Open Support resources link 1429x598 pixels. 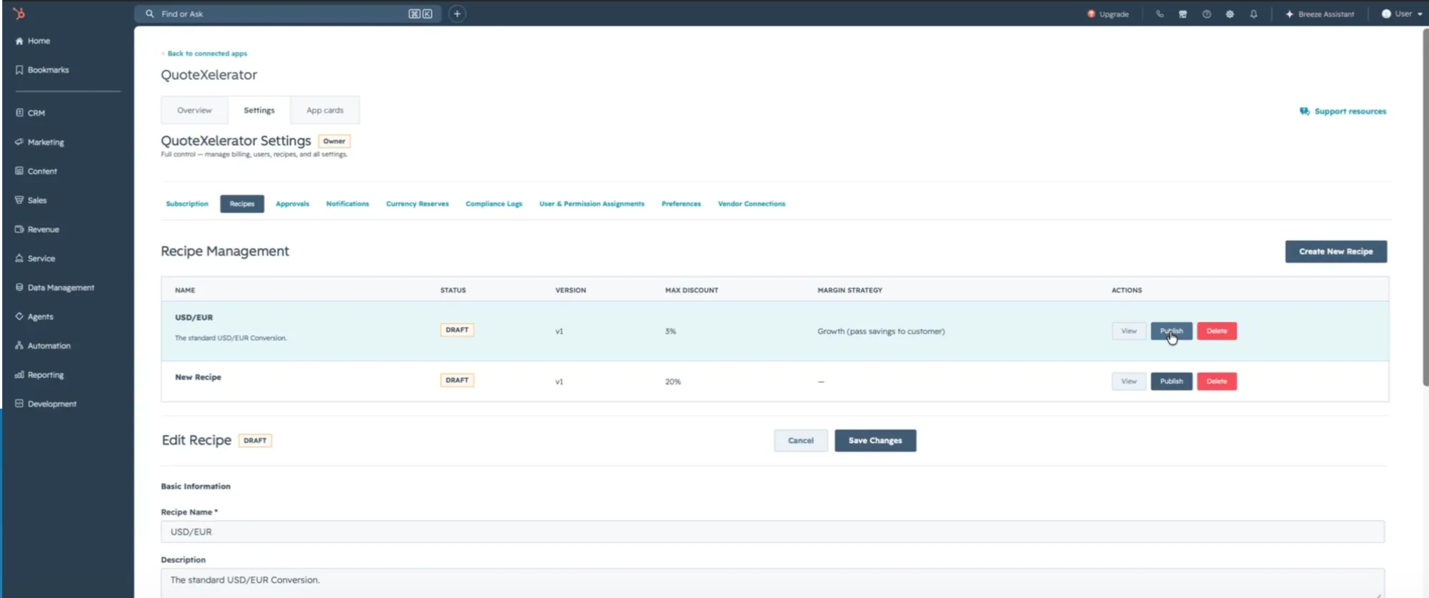(1343, 111)
